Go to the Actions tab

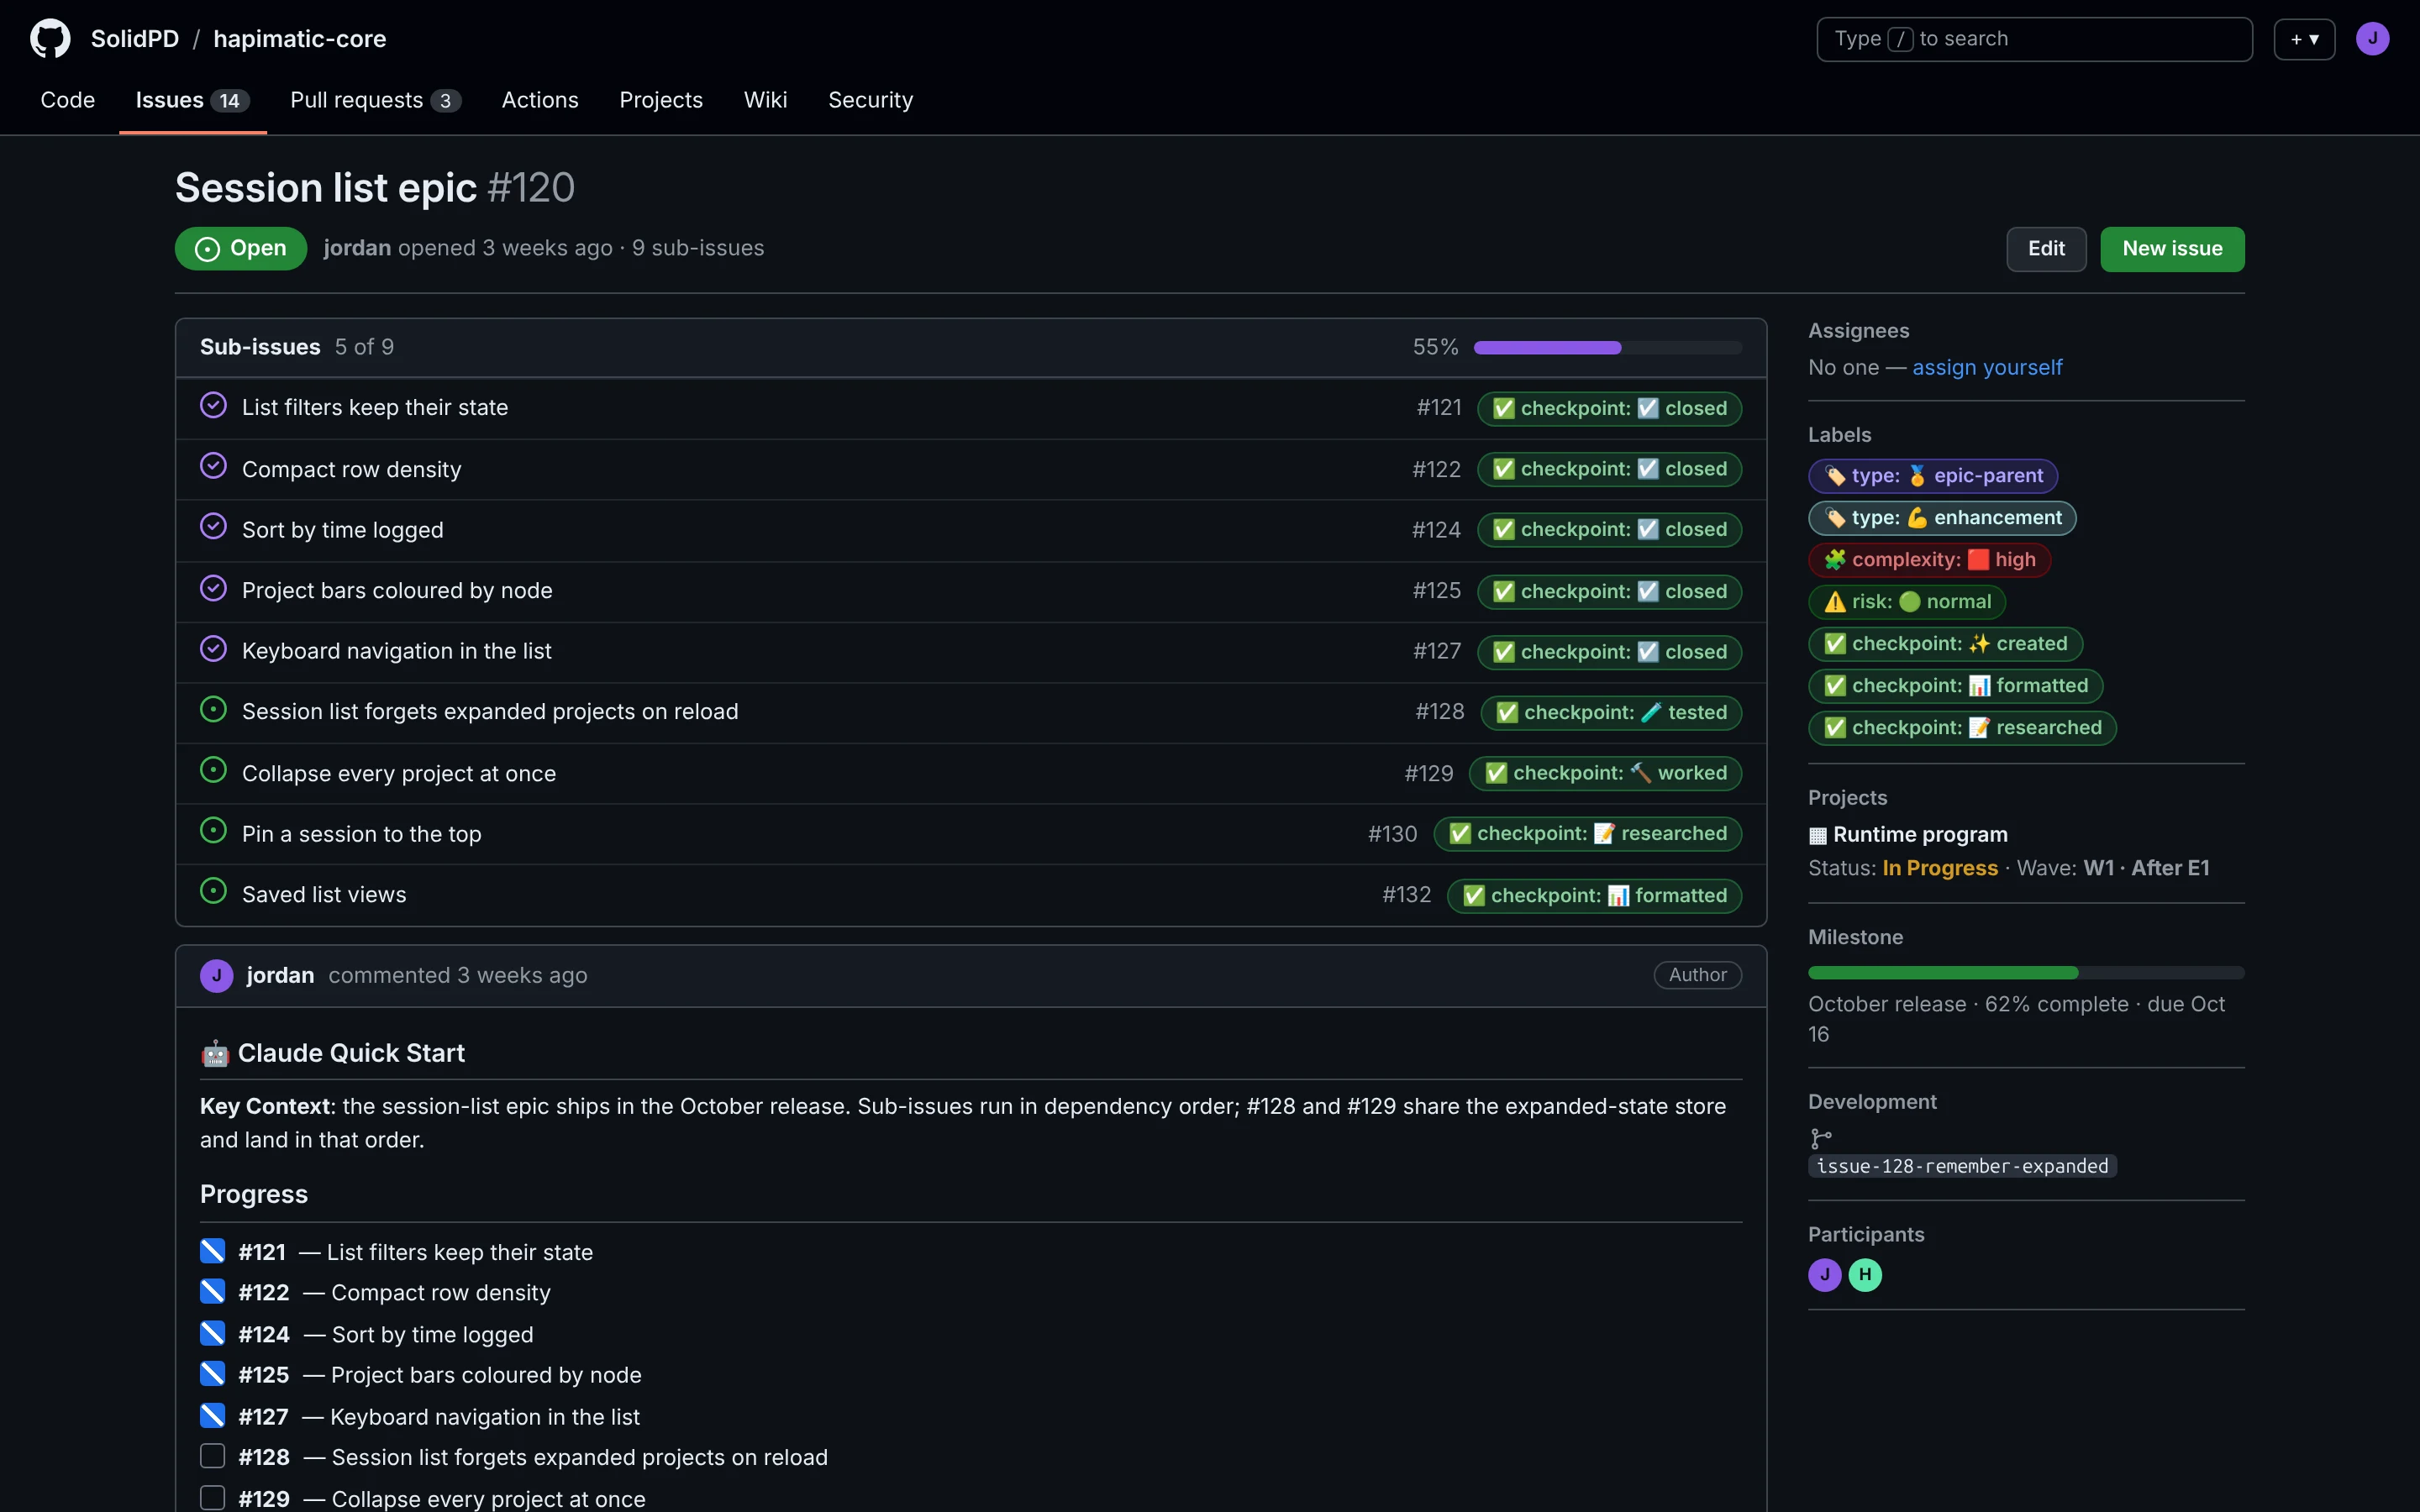[540, 100]
